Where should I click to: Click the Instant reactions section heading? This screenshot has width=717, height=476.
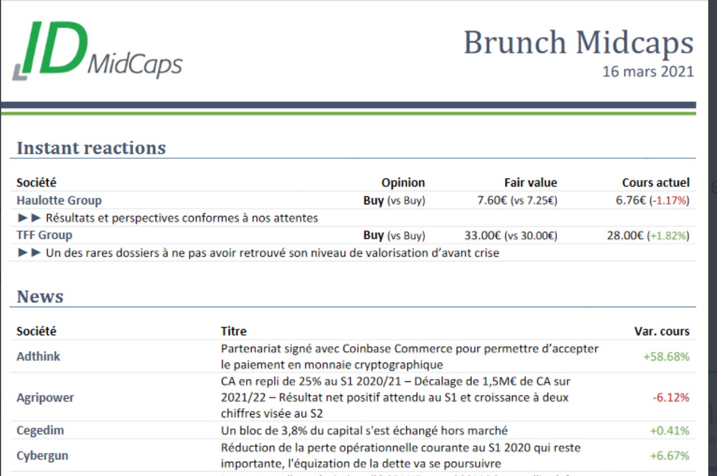[x=91, y=148]
